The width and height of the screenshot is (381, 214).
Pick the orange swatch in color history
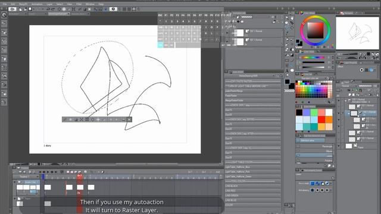click(x=329, y=119)
